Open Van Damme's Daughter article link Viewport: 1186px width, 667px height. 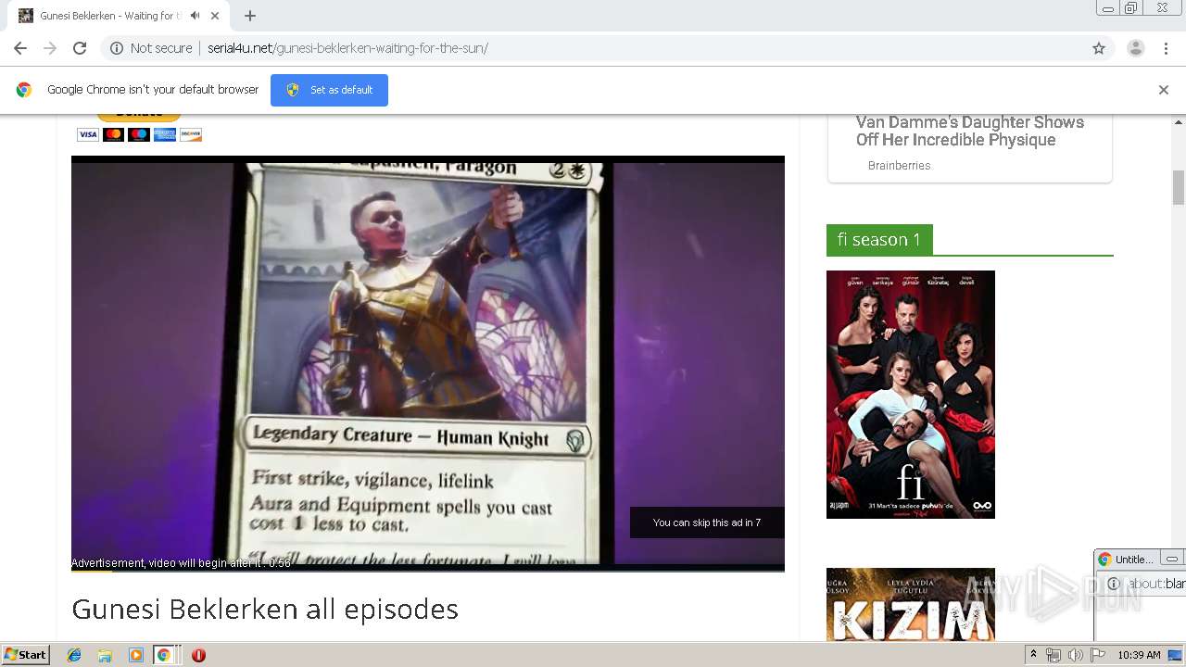click(x=970, y=131)
